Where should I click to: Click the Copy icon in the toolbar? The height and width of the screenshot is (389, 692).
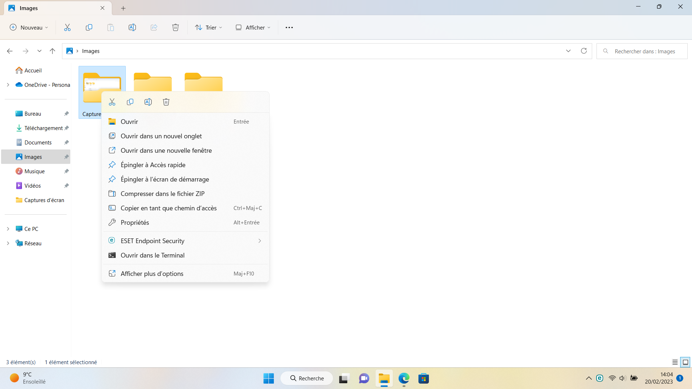[89, 27]
